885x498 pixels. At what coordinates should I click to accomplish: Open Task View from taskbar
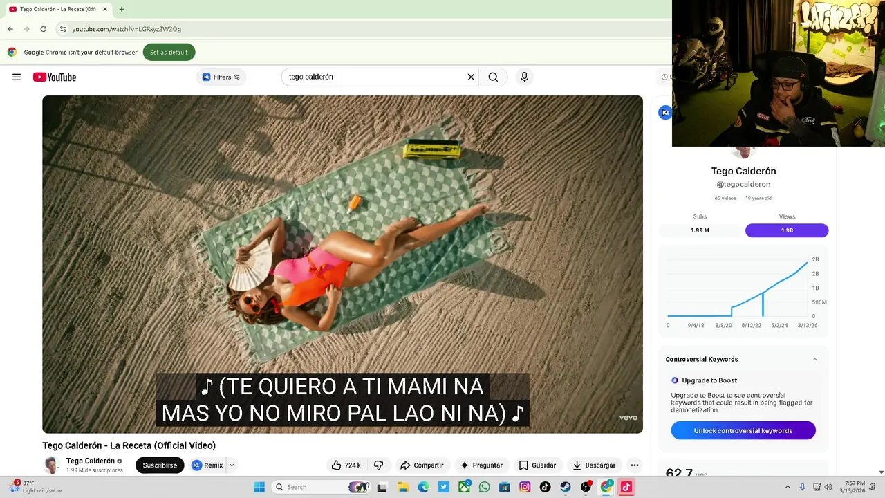[x=382, y=487]
